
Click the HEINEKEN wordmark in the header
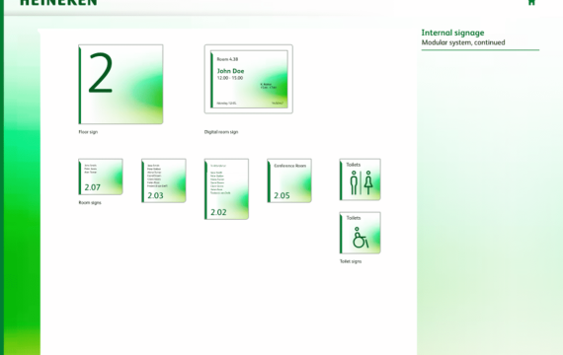58,3
